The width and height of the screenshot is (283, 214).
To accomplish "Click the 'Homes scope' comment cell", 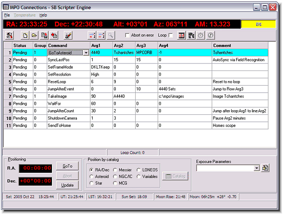I will coord(240,126).
